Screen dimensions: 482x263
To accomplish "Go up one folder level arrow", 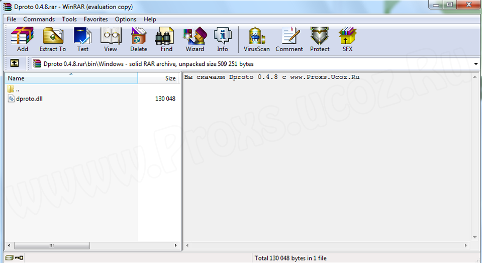I will pyautogui.click(x=15, y=63).
